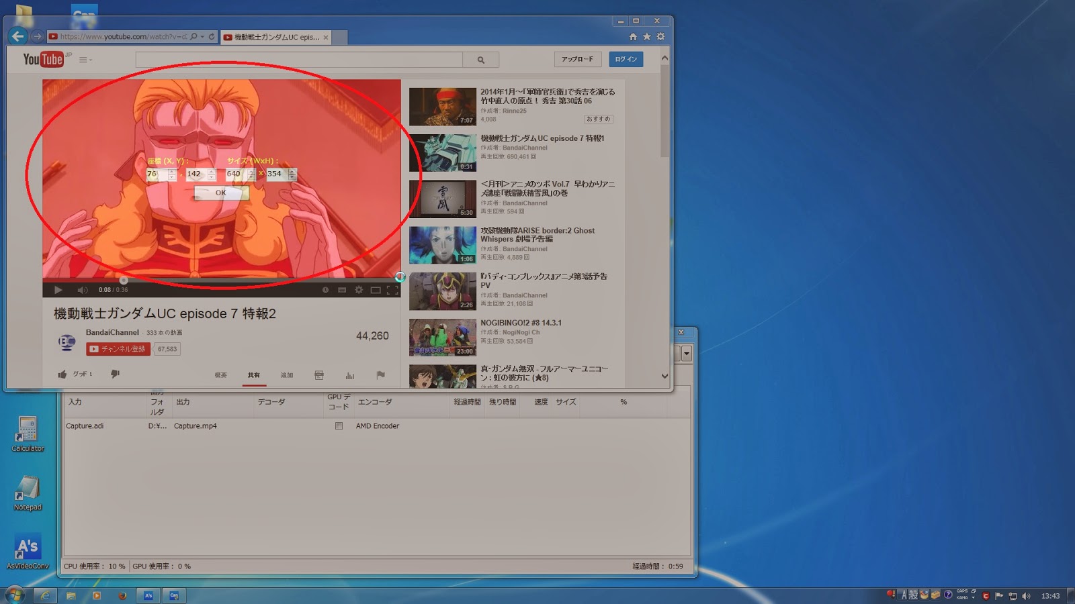Open the 概要 tab
This screenshot has width=1075, height=604.
220,375
